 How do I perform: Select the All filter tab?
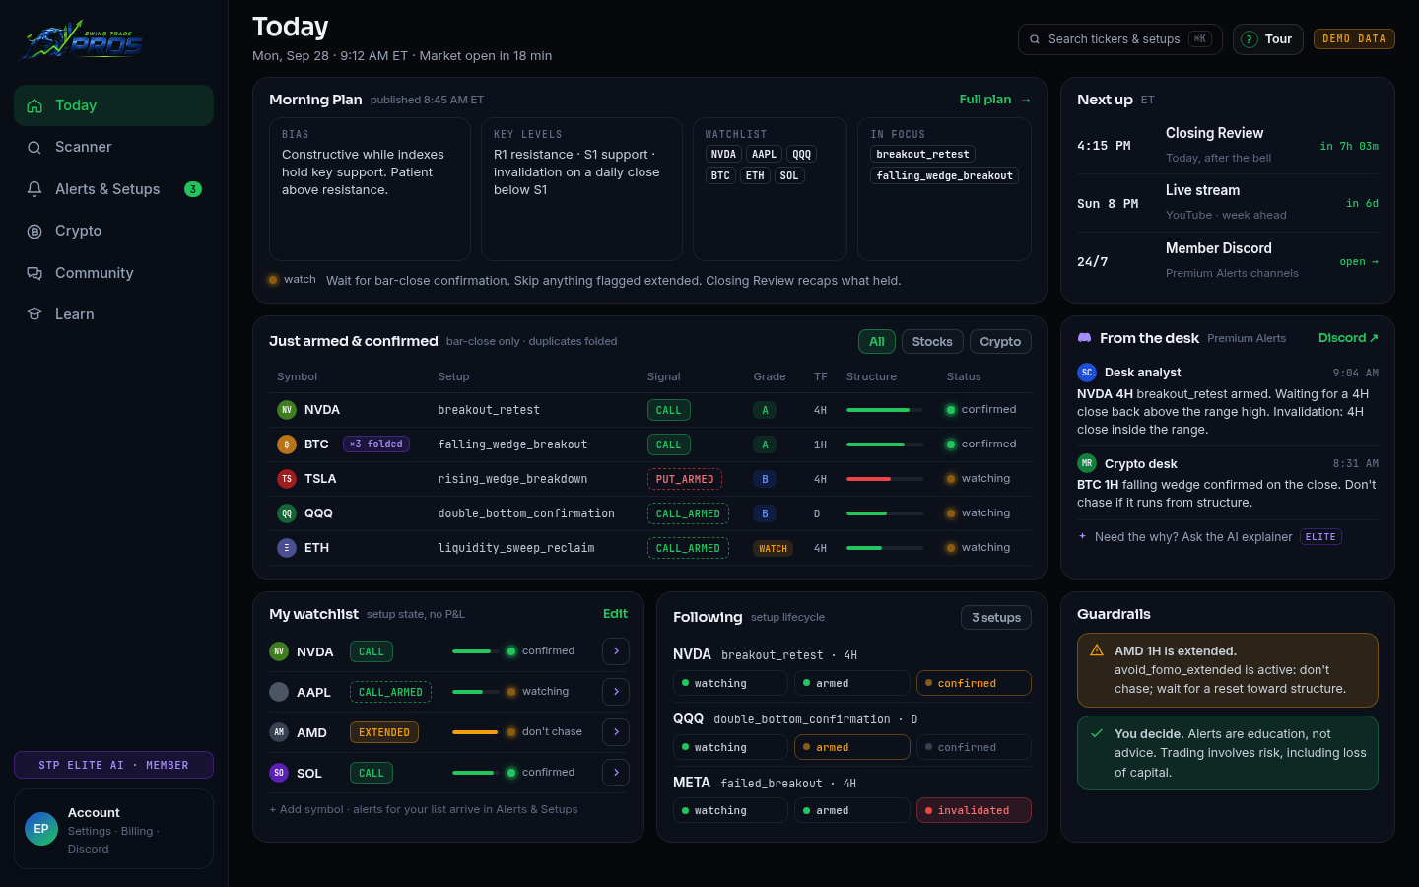coord(877,342)
